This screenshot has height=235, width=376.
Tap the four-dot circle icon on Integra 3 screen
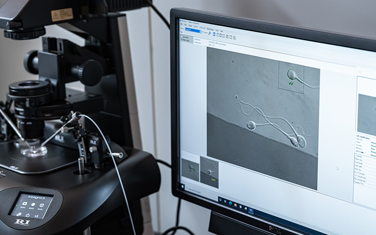click(42, 206)
